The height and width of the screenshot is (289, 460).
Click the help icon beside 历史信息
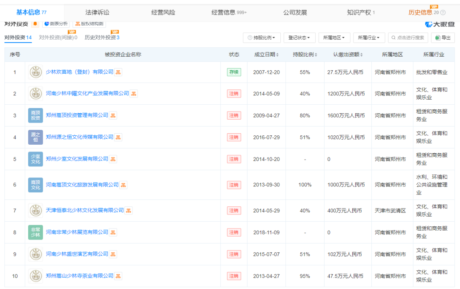(443, 12)
